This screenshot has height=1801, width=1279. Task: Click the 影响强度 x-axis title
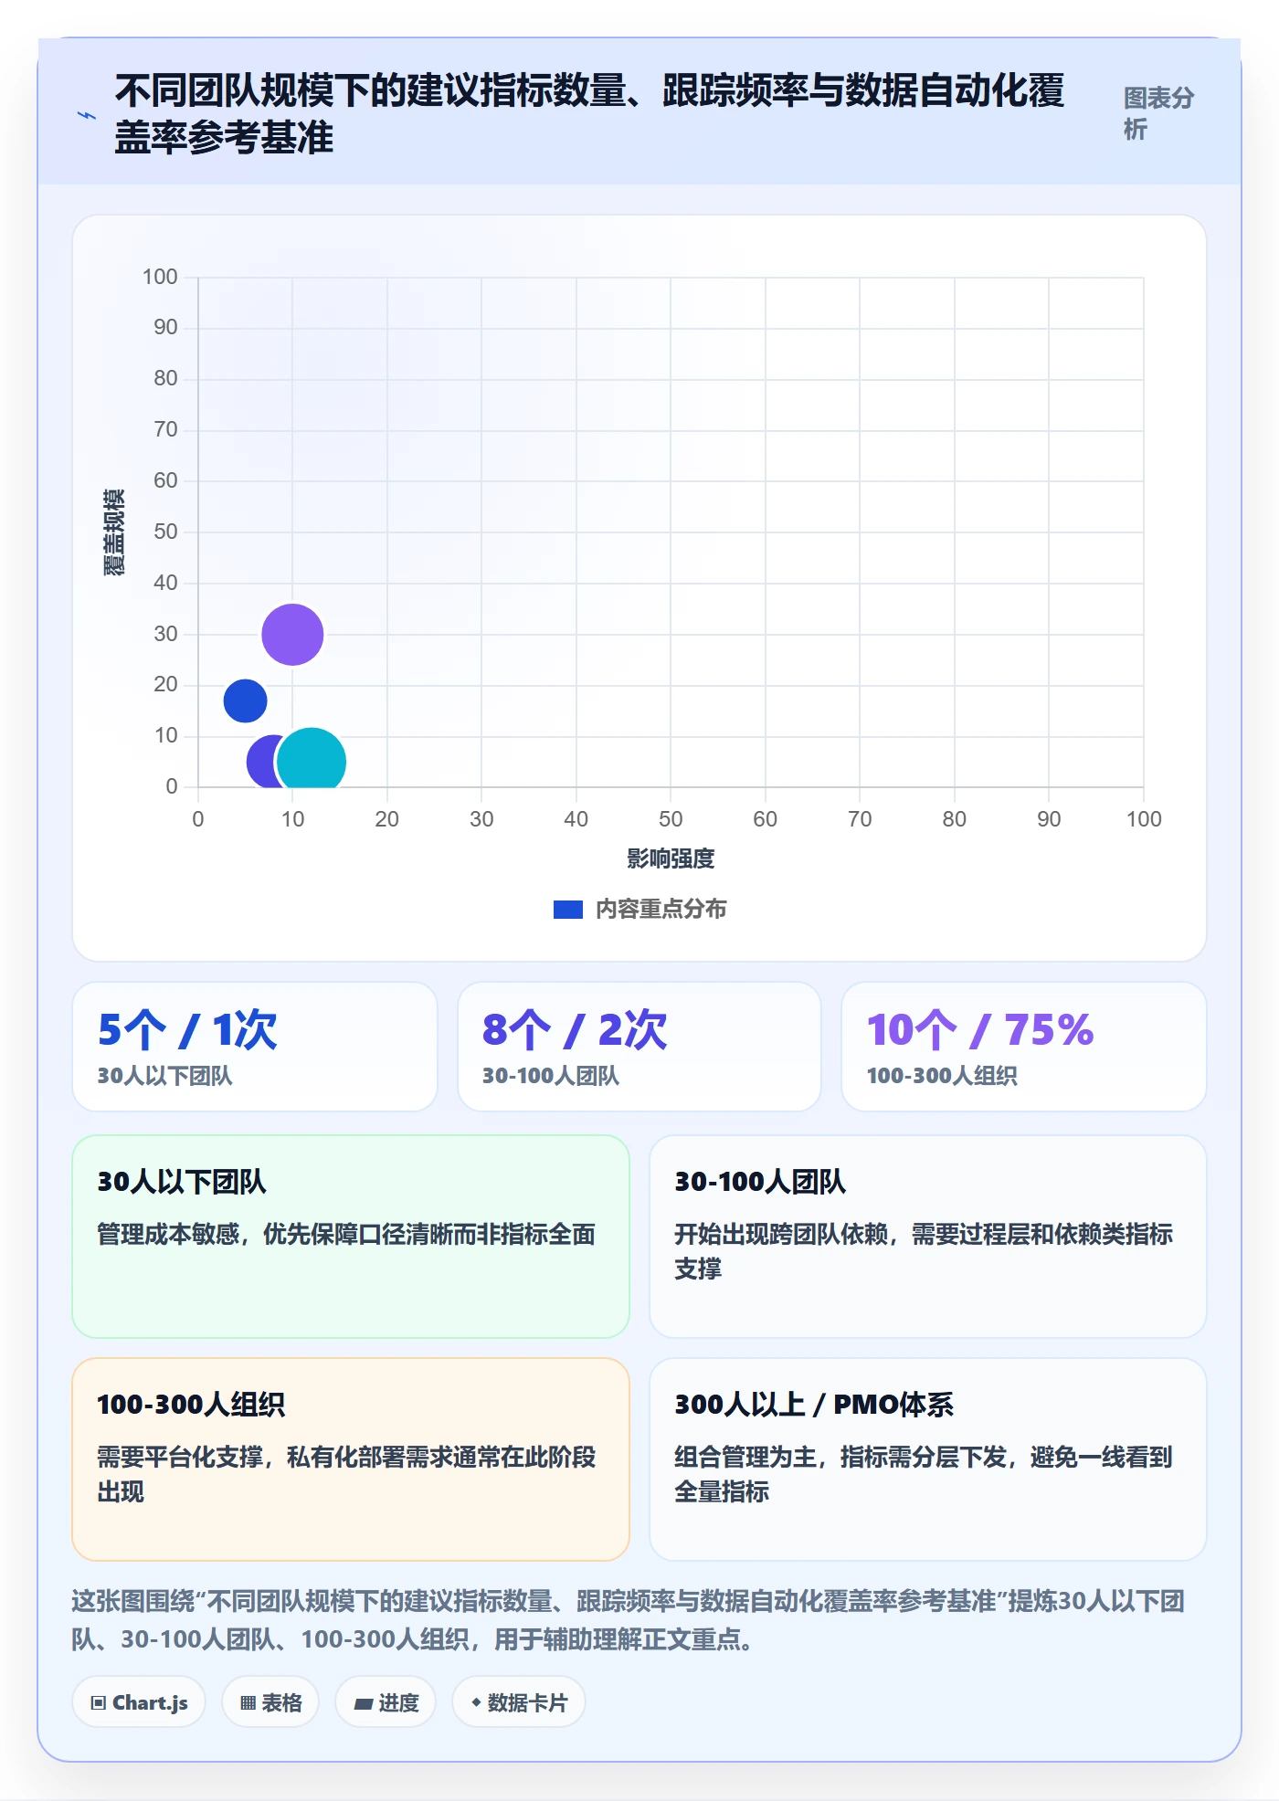(x=671, y=858)
